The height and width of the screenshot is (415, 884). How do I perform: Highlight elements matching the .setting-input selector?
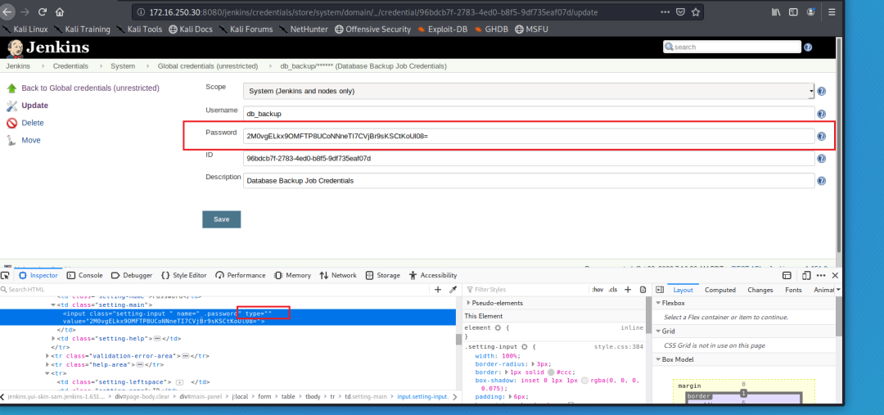[x=525, y=347]
